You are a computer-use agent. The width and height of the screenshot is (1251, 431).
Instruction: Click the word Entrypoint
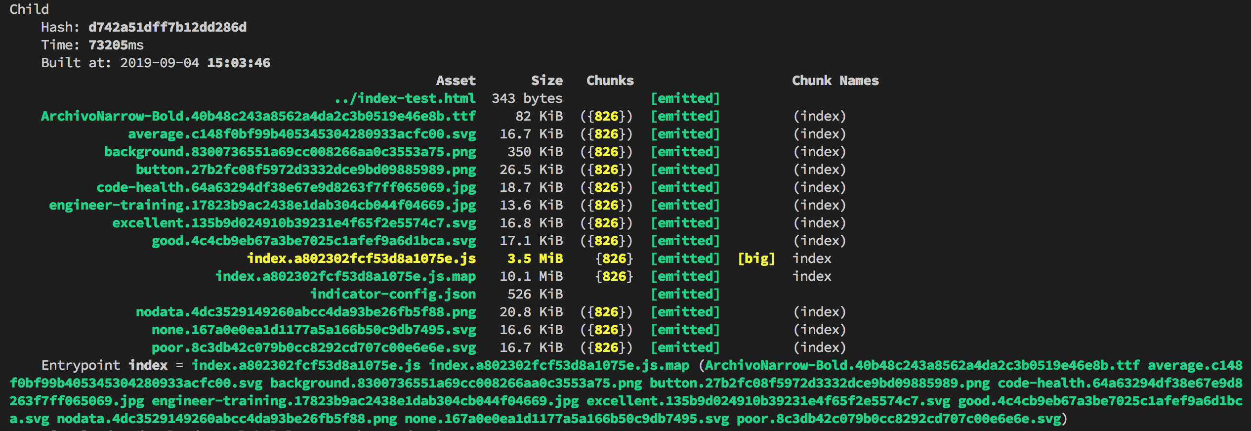pos(81,365)
